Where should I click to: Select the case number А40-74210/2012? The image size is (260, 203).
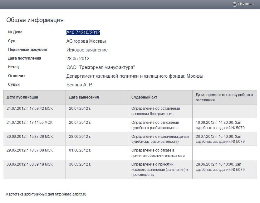(83, 32)
